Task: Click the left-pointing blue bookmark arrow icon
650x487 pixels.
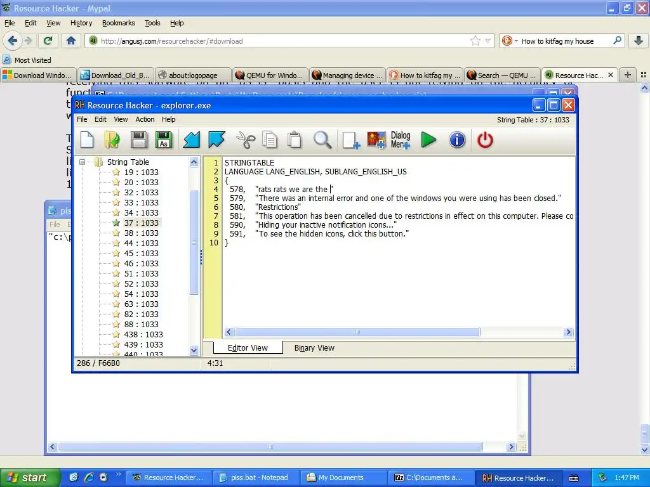Action: (x=192, y=140)
